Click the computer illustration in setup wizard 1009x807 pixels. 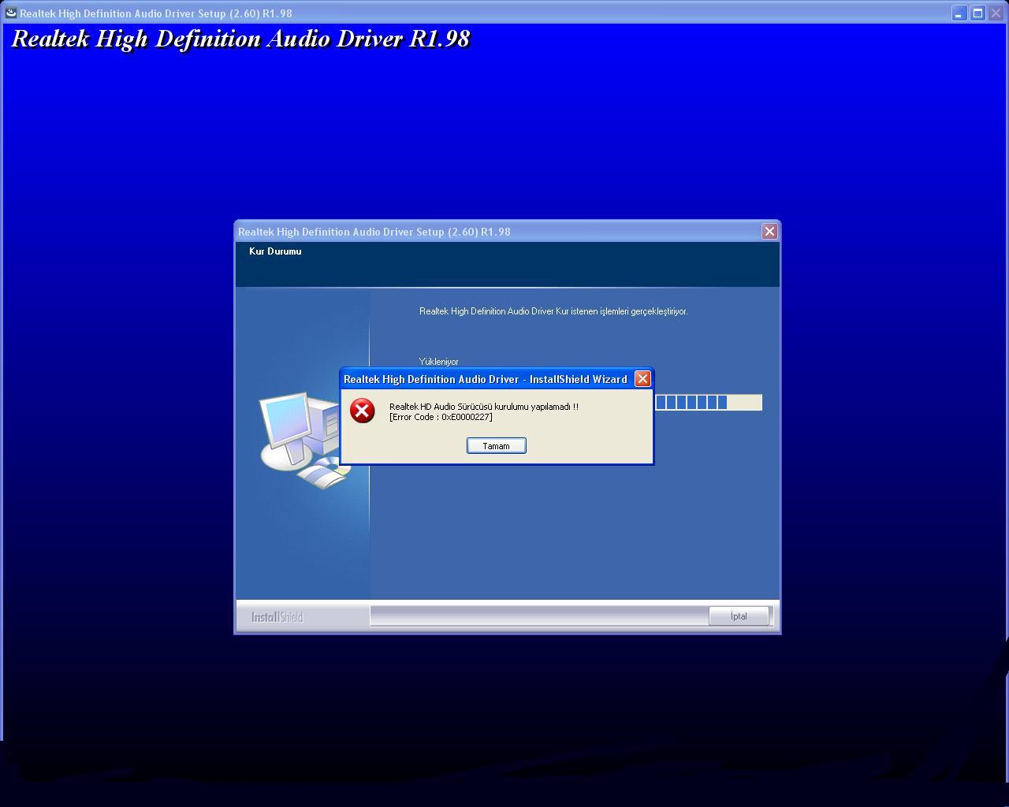pos(306,440)
